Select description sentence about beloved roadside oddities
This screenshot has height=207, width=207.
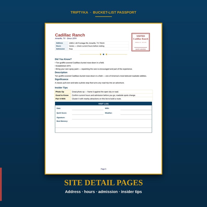pos(101,76)
